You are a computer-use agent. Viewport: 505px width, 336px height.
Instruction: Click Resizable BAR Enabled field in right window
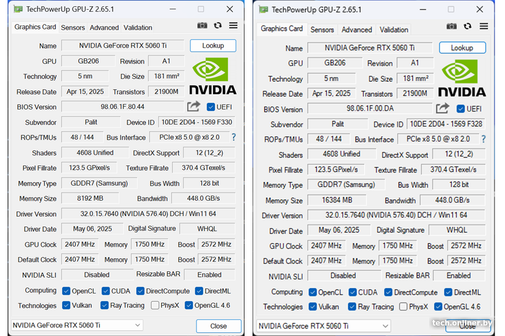459,276
